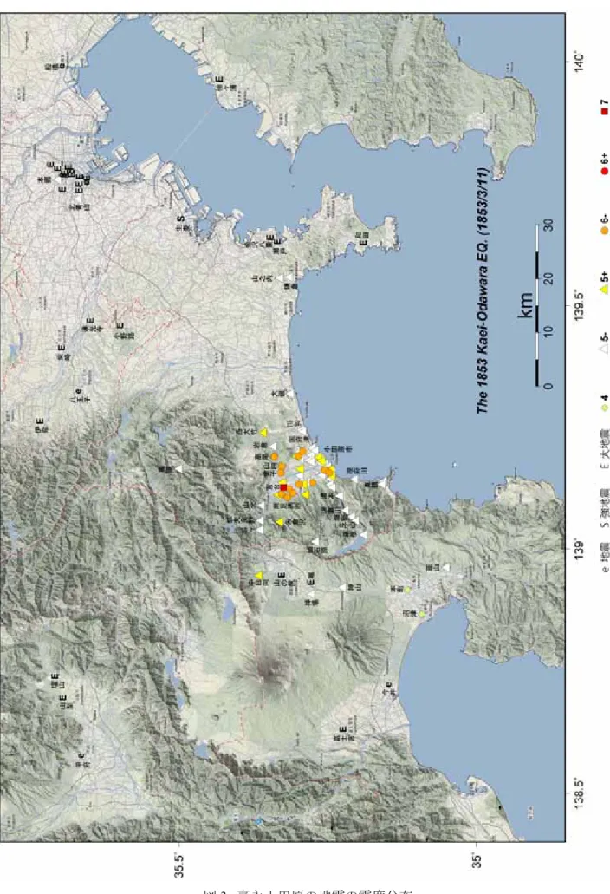Click the 139.5° longitude label

(580, 303)
